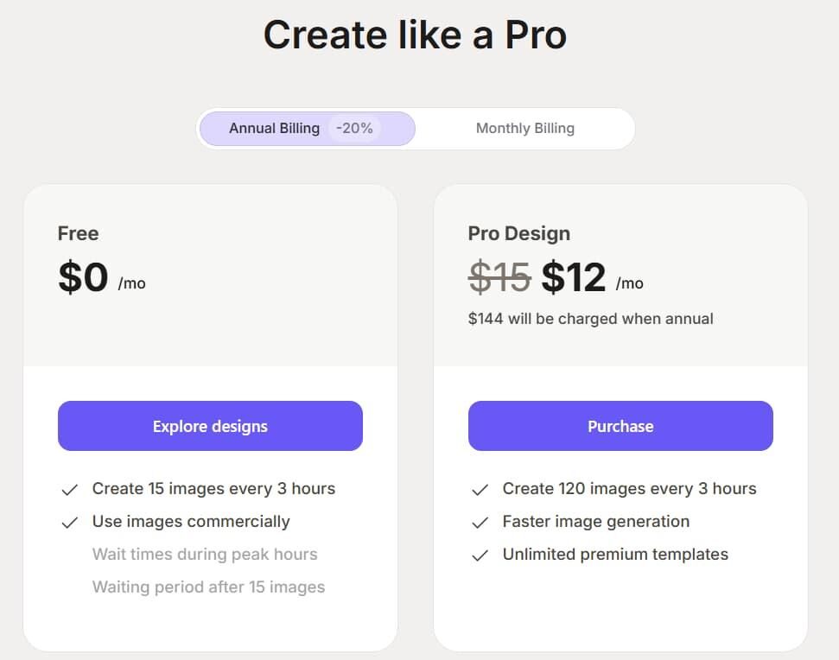Image resolution: width=839 pixels, height=660 pixels.
Task: Click the Pro Design plan title
Action: [518, 233]
